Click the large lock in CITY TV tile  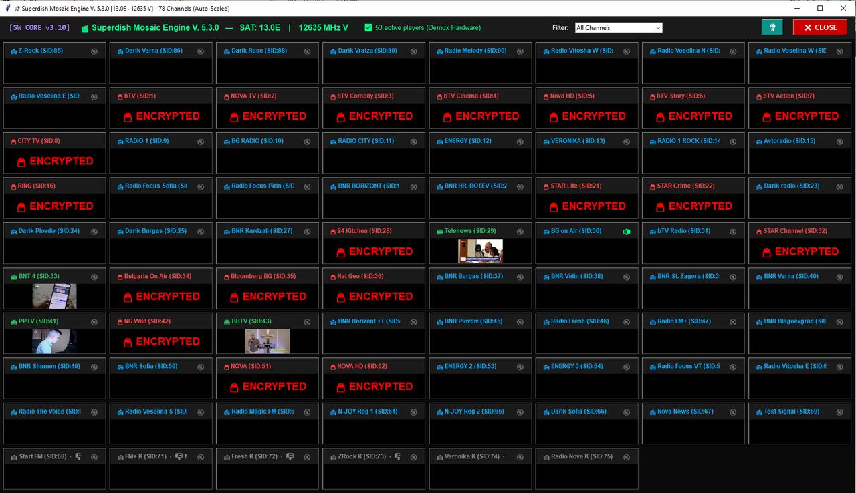pyautogui.click(x=21, y=162)
